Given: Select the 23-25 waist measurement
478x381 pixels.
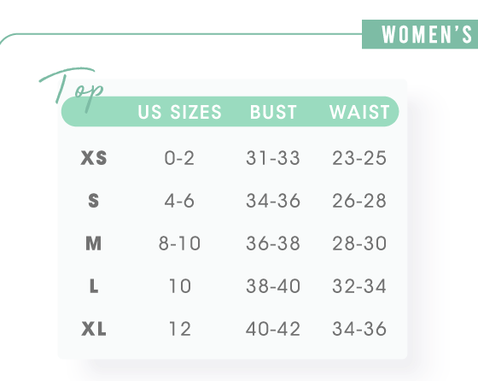Looking at the screenshot, I should (x=359, y=158).
